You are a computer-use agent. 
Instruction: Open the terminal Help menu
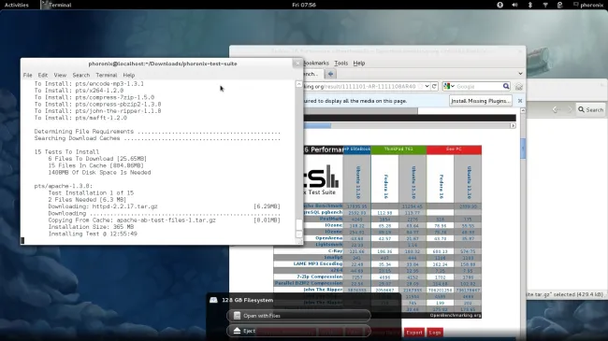tap(129, 75)
